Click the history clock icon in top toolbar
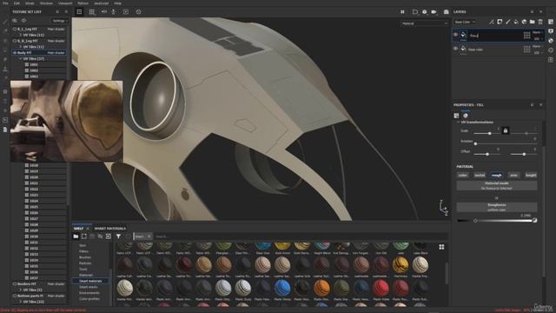This screenshot has width=556, height=313. pos(138,11)
